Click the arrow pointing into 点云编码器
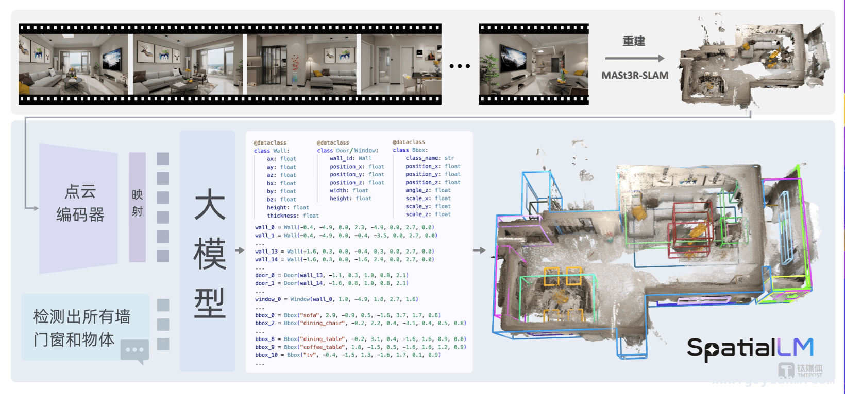 click(32, 208)
